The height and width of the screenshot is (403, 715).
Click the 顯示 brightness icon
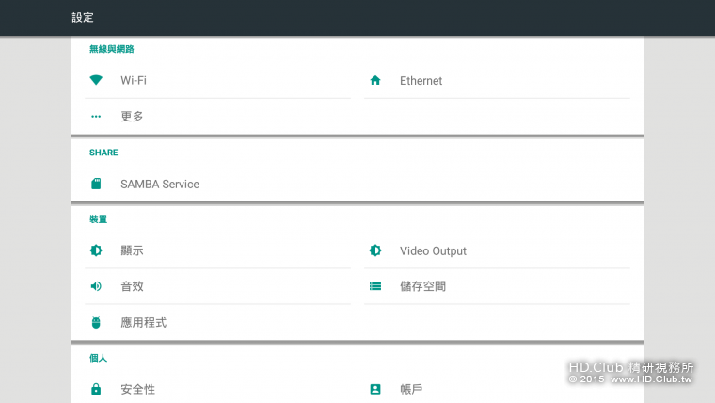pyautogui.click(x=96, y=250)
